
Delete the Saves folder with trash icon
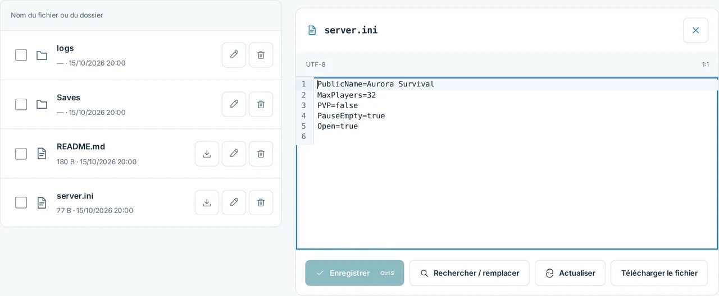[x=261, y=104]
